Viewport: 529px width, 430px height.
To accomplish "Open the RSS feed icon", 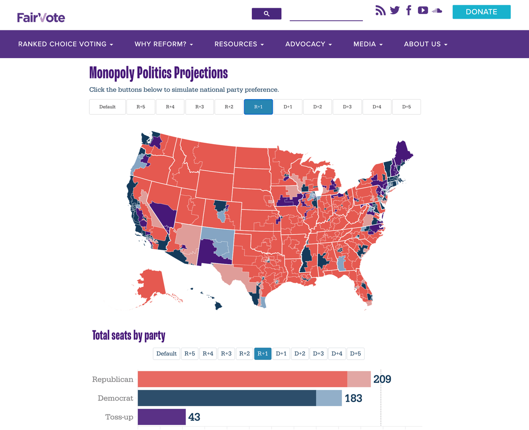I will pos(380,11).
